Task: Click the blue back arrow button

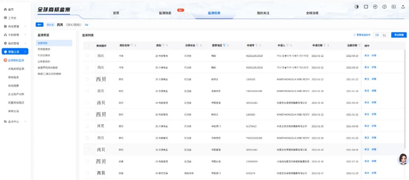Action: click(x=39, y=25)
